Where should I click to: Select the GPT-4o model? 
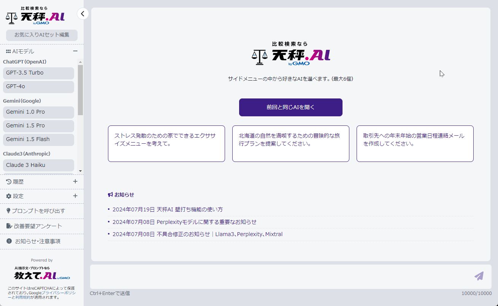(38, 87)
